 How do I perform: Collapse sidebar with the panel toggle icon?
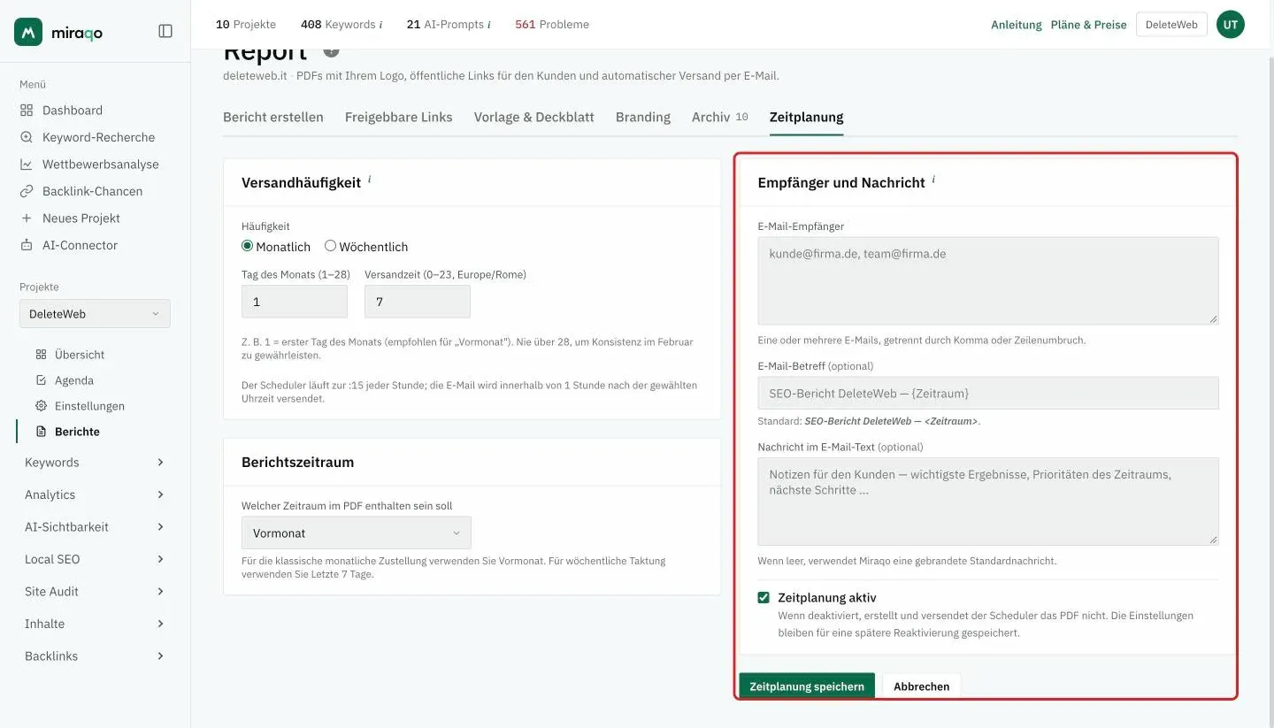pyautogui.click(x=165, y=31)
